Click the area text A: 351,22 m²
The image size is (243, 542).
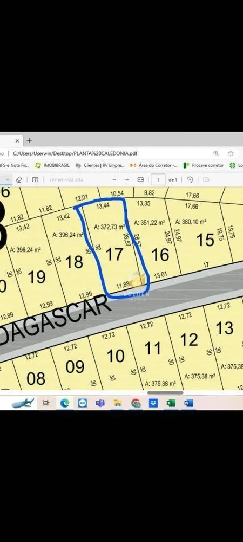(150, 222)
